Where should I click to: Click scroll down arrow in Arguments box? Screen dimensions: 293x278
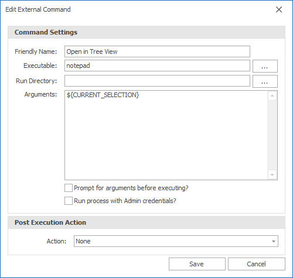(x=272, y=174)
